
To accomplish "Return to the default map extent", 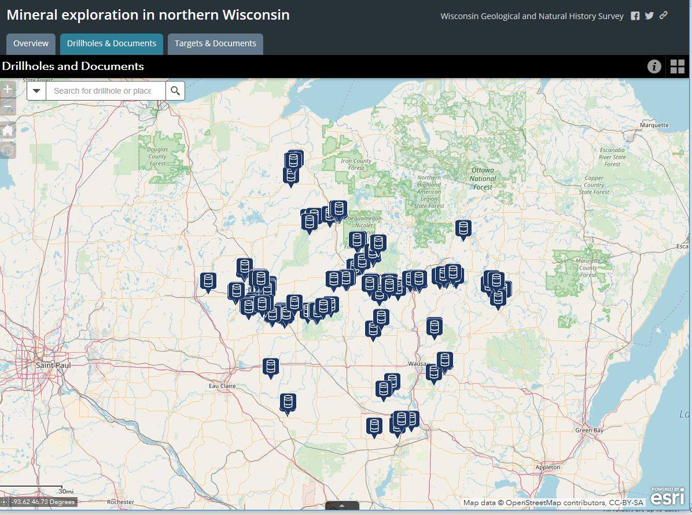I will click(x=8, y=131).
